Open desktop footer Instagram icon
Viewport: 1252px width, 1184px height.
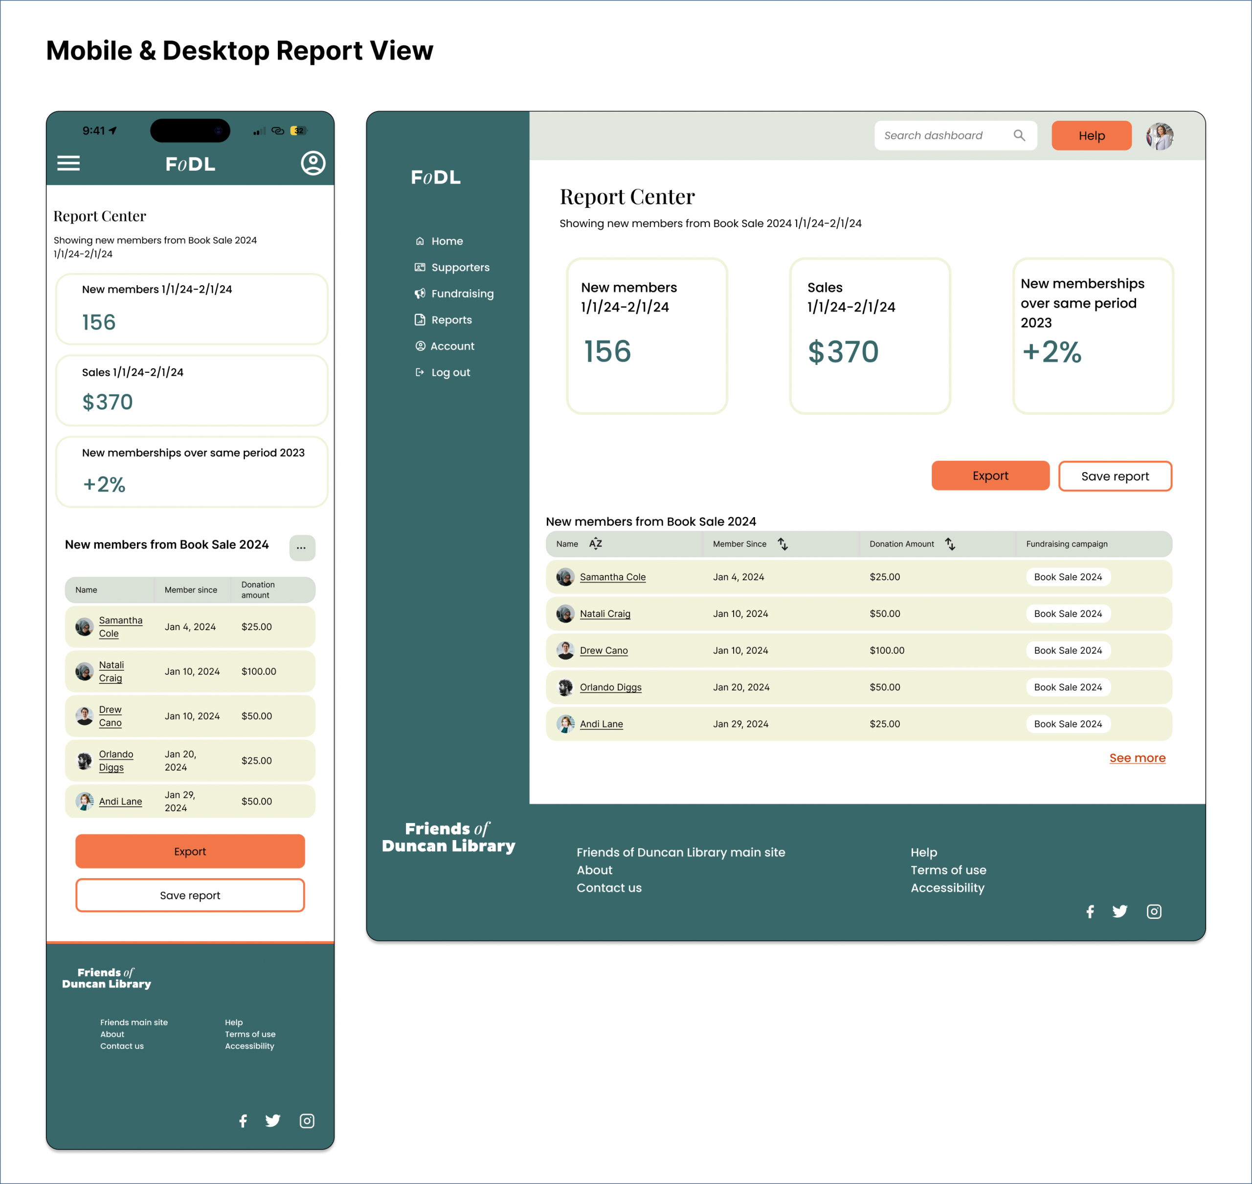pyautogui.click(x=1154, y=911)
